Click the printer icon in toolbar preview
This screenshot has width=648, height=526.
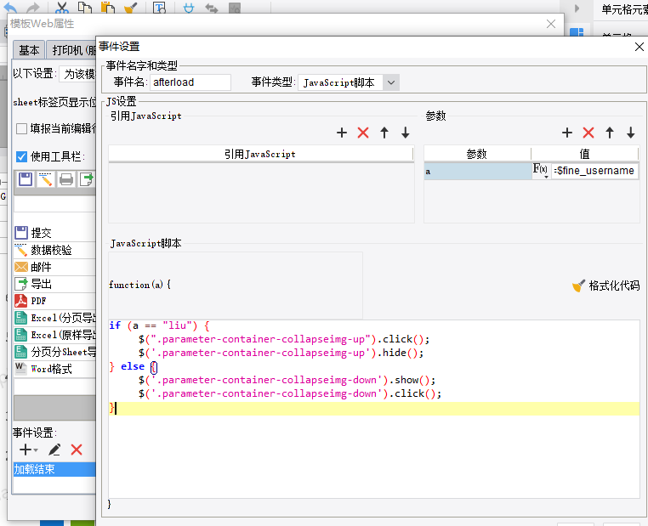pos(66,179)
